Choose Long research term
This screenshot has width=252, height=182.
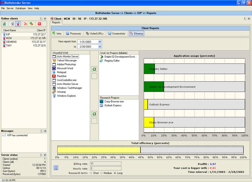click(x=115, y=173)
